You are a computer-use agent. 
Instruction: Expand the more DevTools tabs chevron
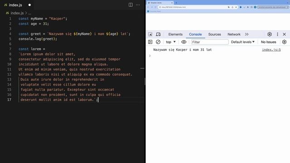(246, 34)
